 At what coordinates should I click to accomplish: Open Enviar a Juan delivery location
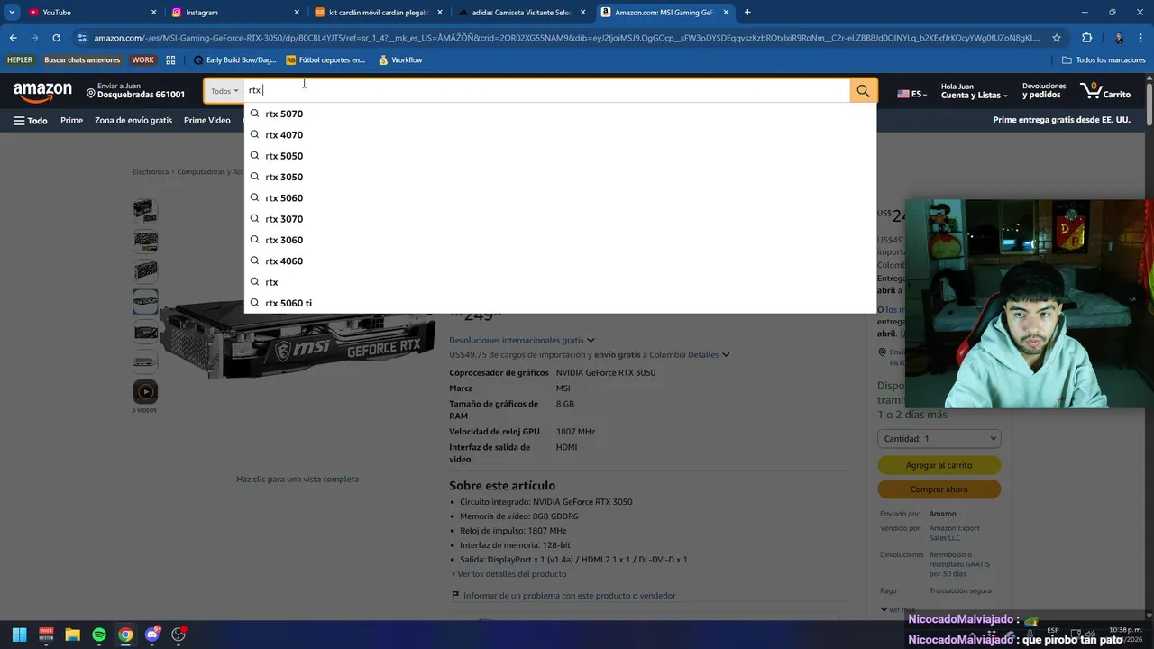click(135, 91)
